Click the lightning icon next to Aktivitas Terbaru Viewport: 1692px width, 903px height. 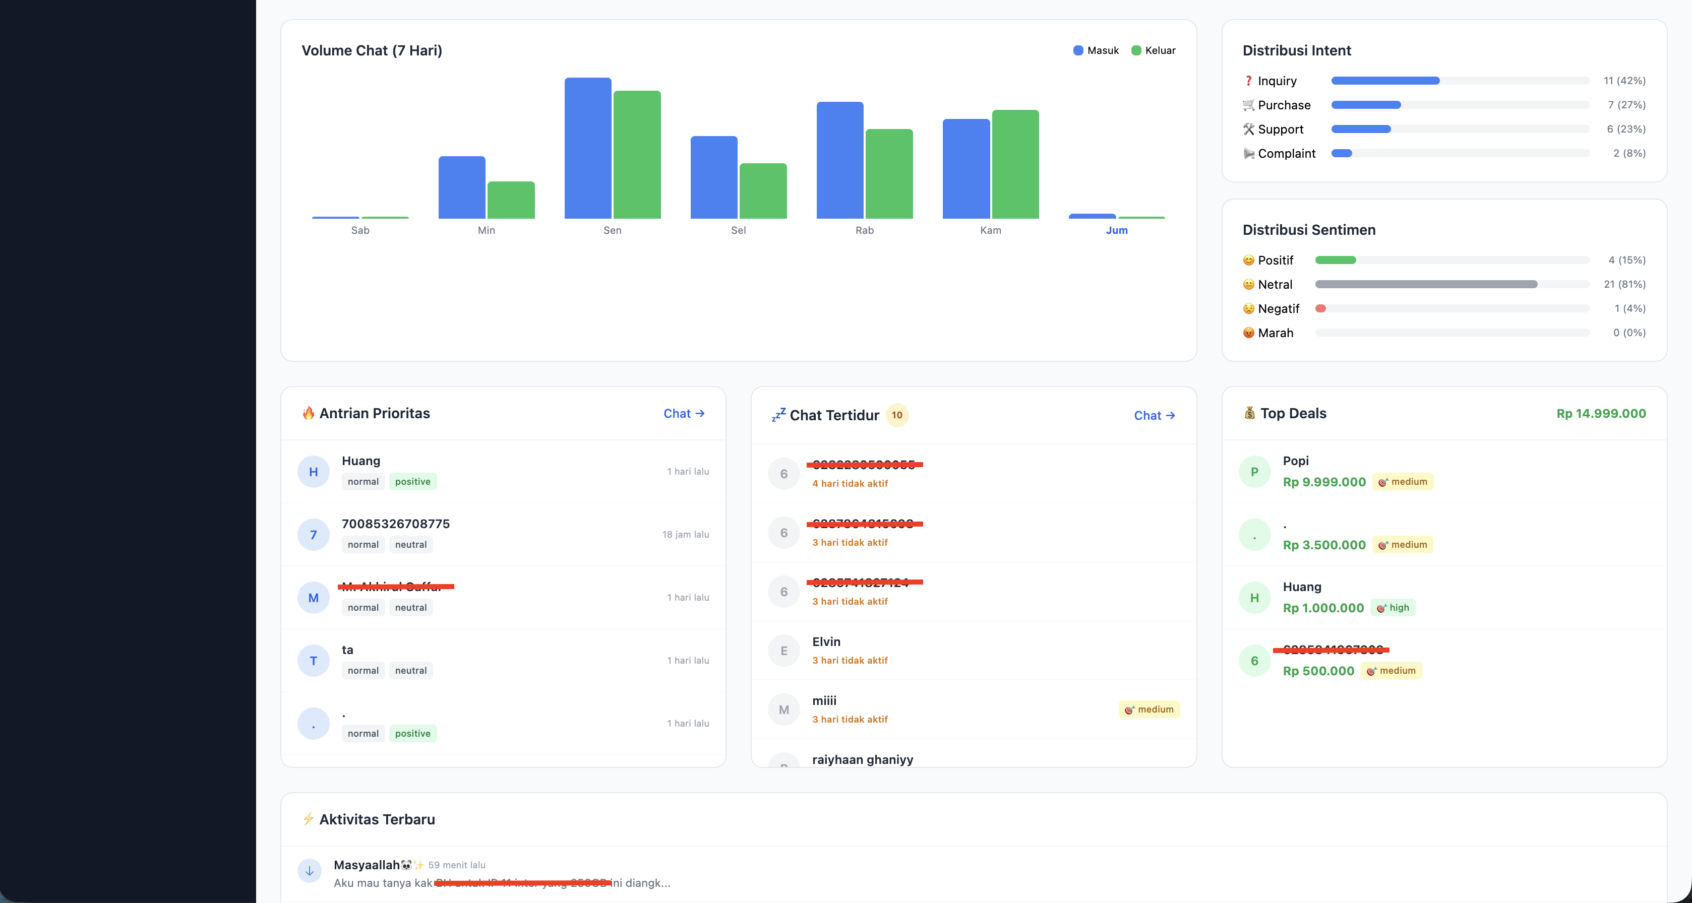[x=309, y=819]
